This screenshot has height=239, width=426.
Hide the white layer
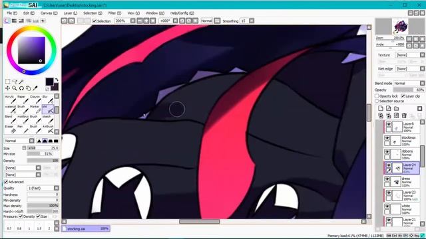pos(387,206)
